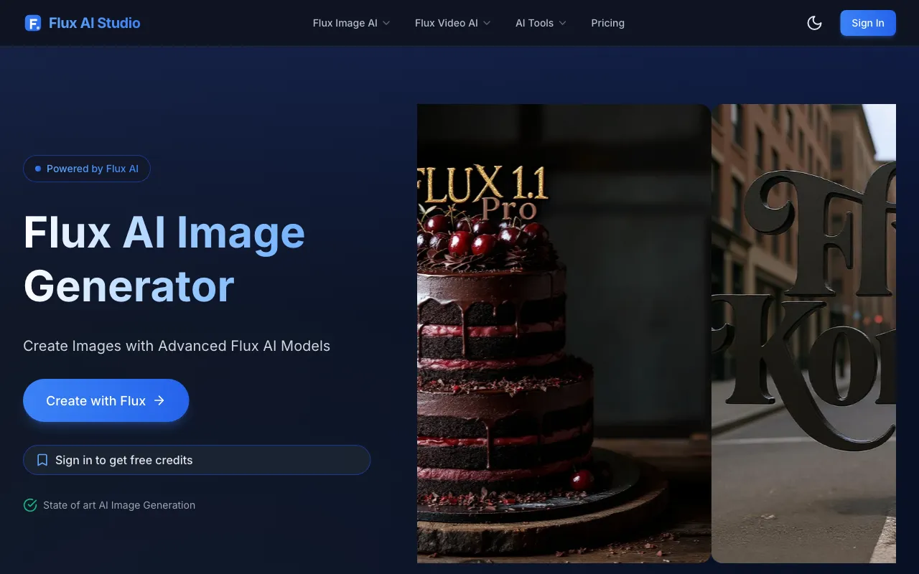Expand the Flux Image AI chevron
Screen dimensions: 919x574
coord(386,23)
